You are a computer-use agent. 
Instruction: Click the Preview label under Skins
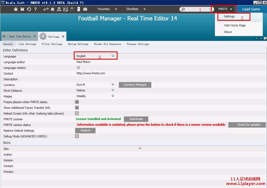click(x=8, y=172)
